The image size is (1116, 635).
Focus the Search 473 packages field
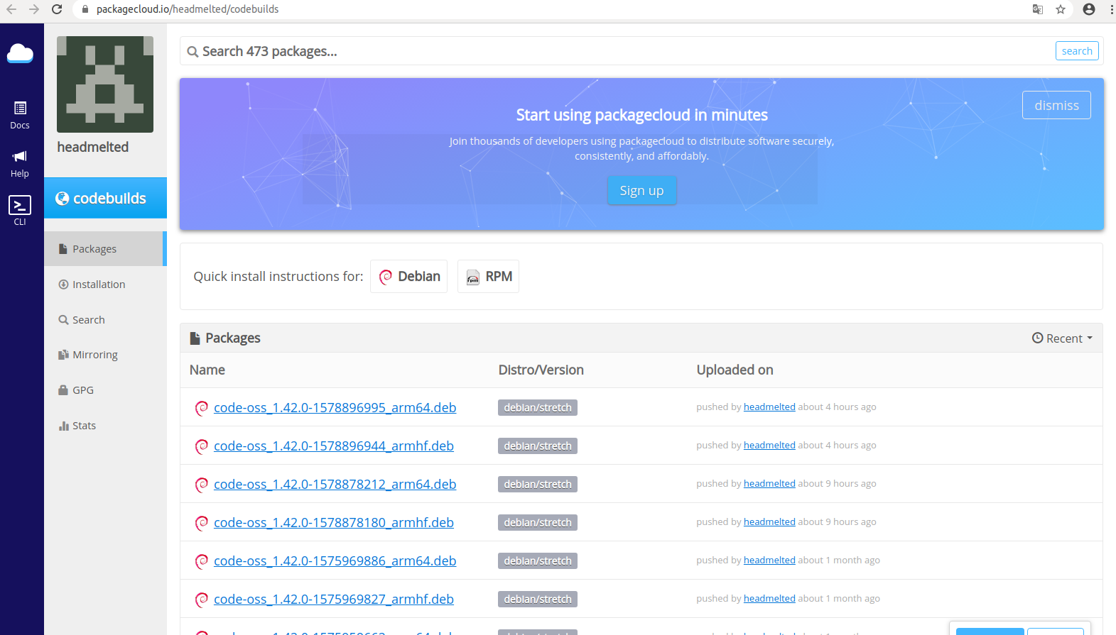tap(618, 51)
